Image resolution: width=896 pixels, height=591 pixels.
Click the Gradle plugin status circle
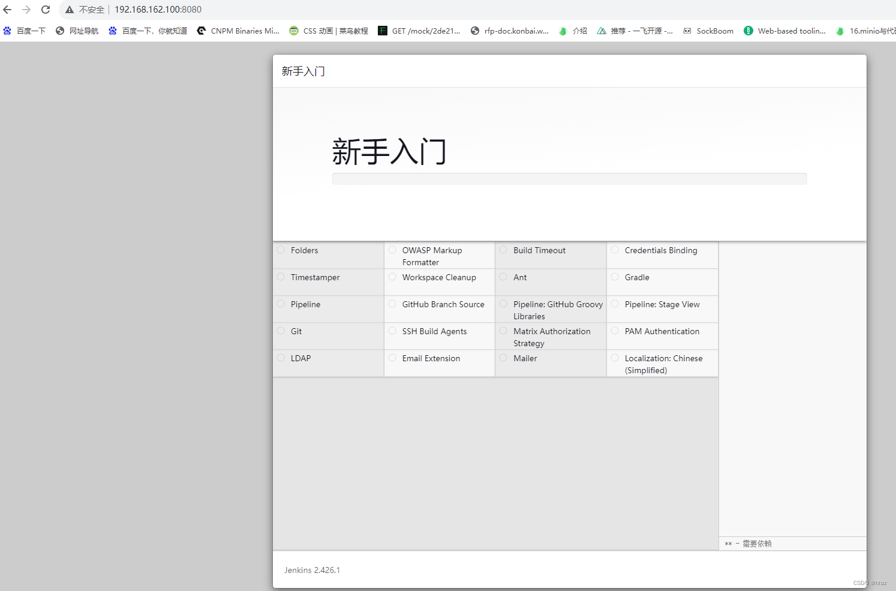(x=615, y=277)
